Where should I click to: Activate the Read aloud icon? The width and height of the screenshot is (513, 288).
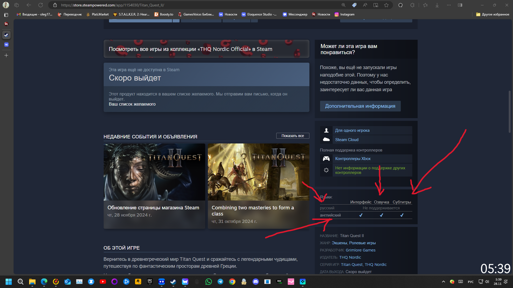pyautogui.click(x=365, y=5)
